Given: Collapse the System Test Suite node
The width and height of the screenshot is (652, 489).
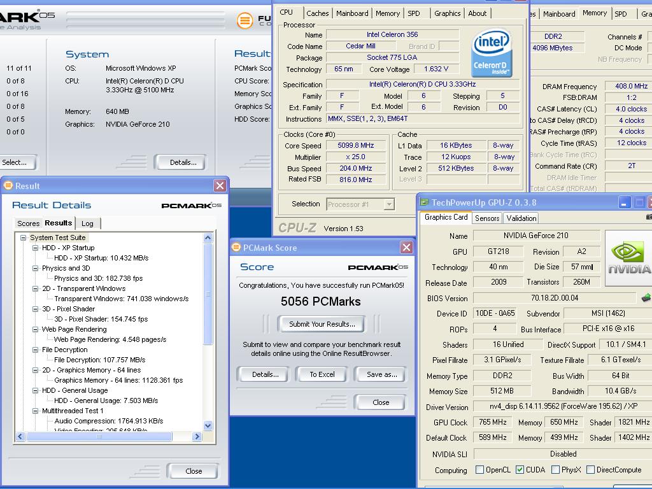Looking at the screenshot, I should [24, 238].
